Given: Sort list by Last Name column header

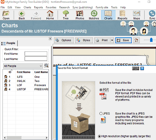Looking at the screenshot, I should click(x=41, y=72).
